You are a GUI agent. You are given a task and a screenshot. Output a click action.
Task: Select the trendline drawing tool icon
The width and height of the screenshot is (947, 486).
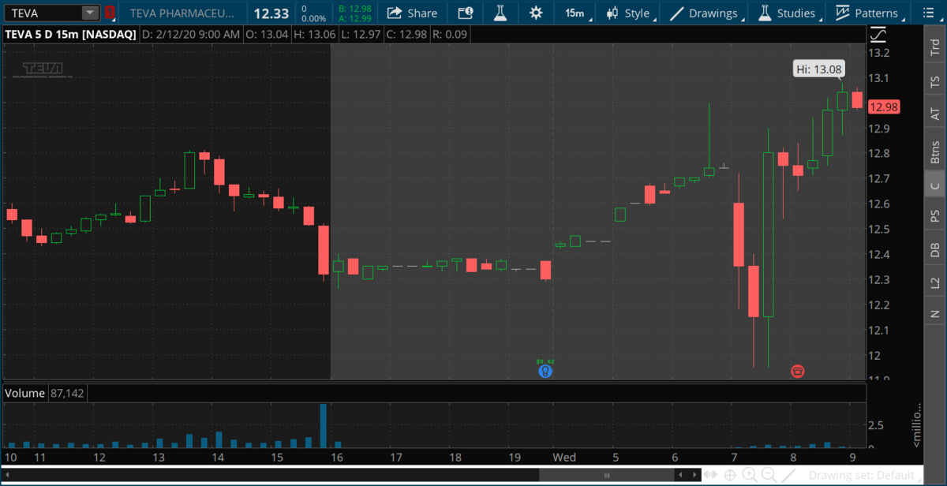[788, 476]
